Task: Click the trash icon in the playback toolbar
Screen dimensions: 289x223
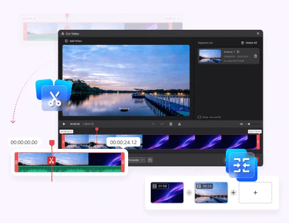Action: (171, 124)
